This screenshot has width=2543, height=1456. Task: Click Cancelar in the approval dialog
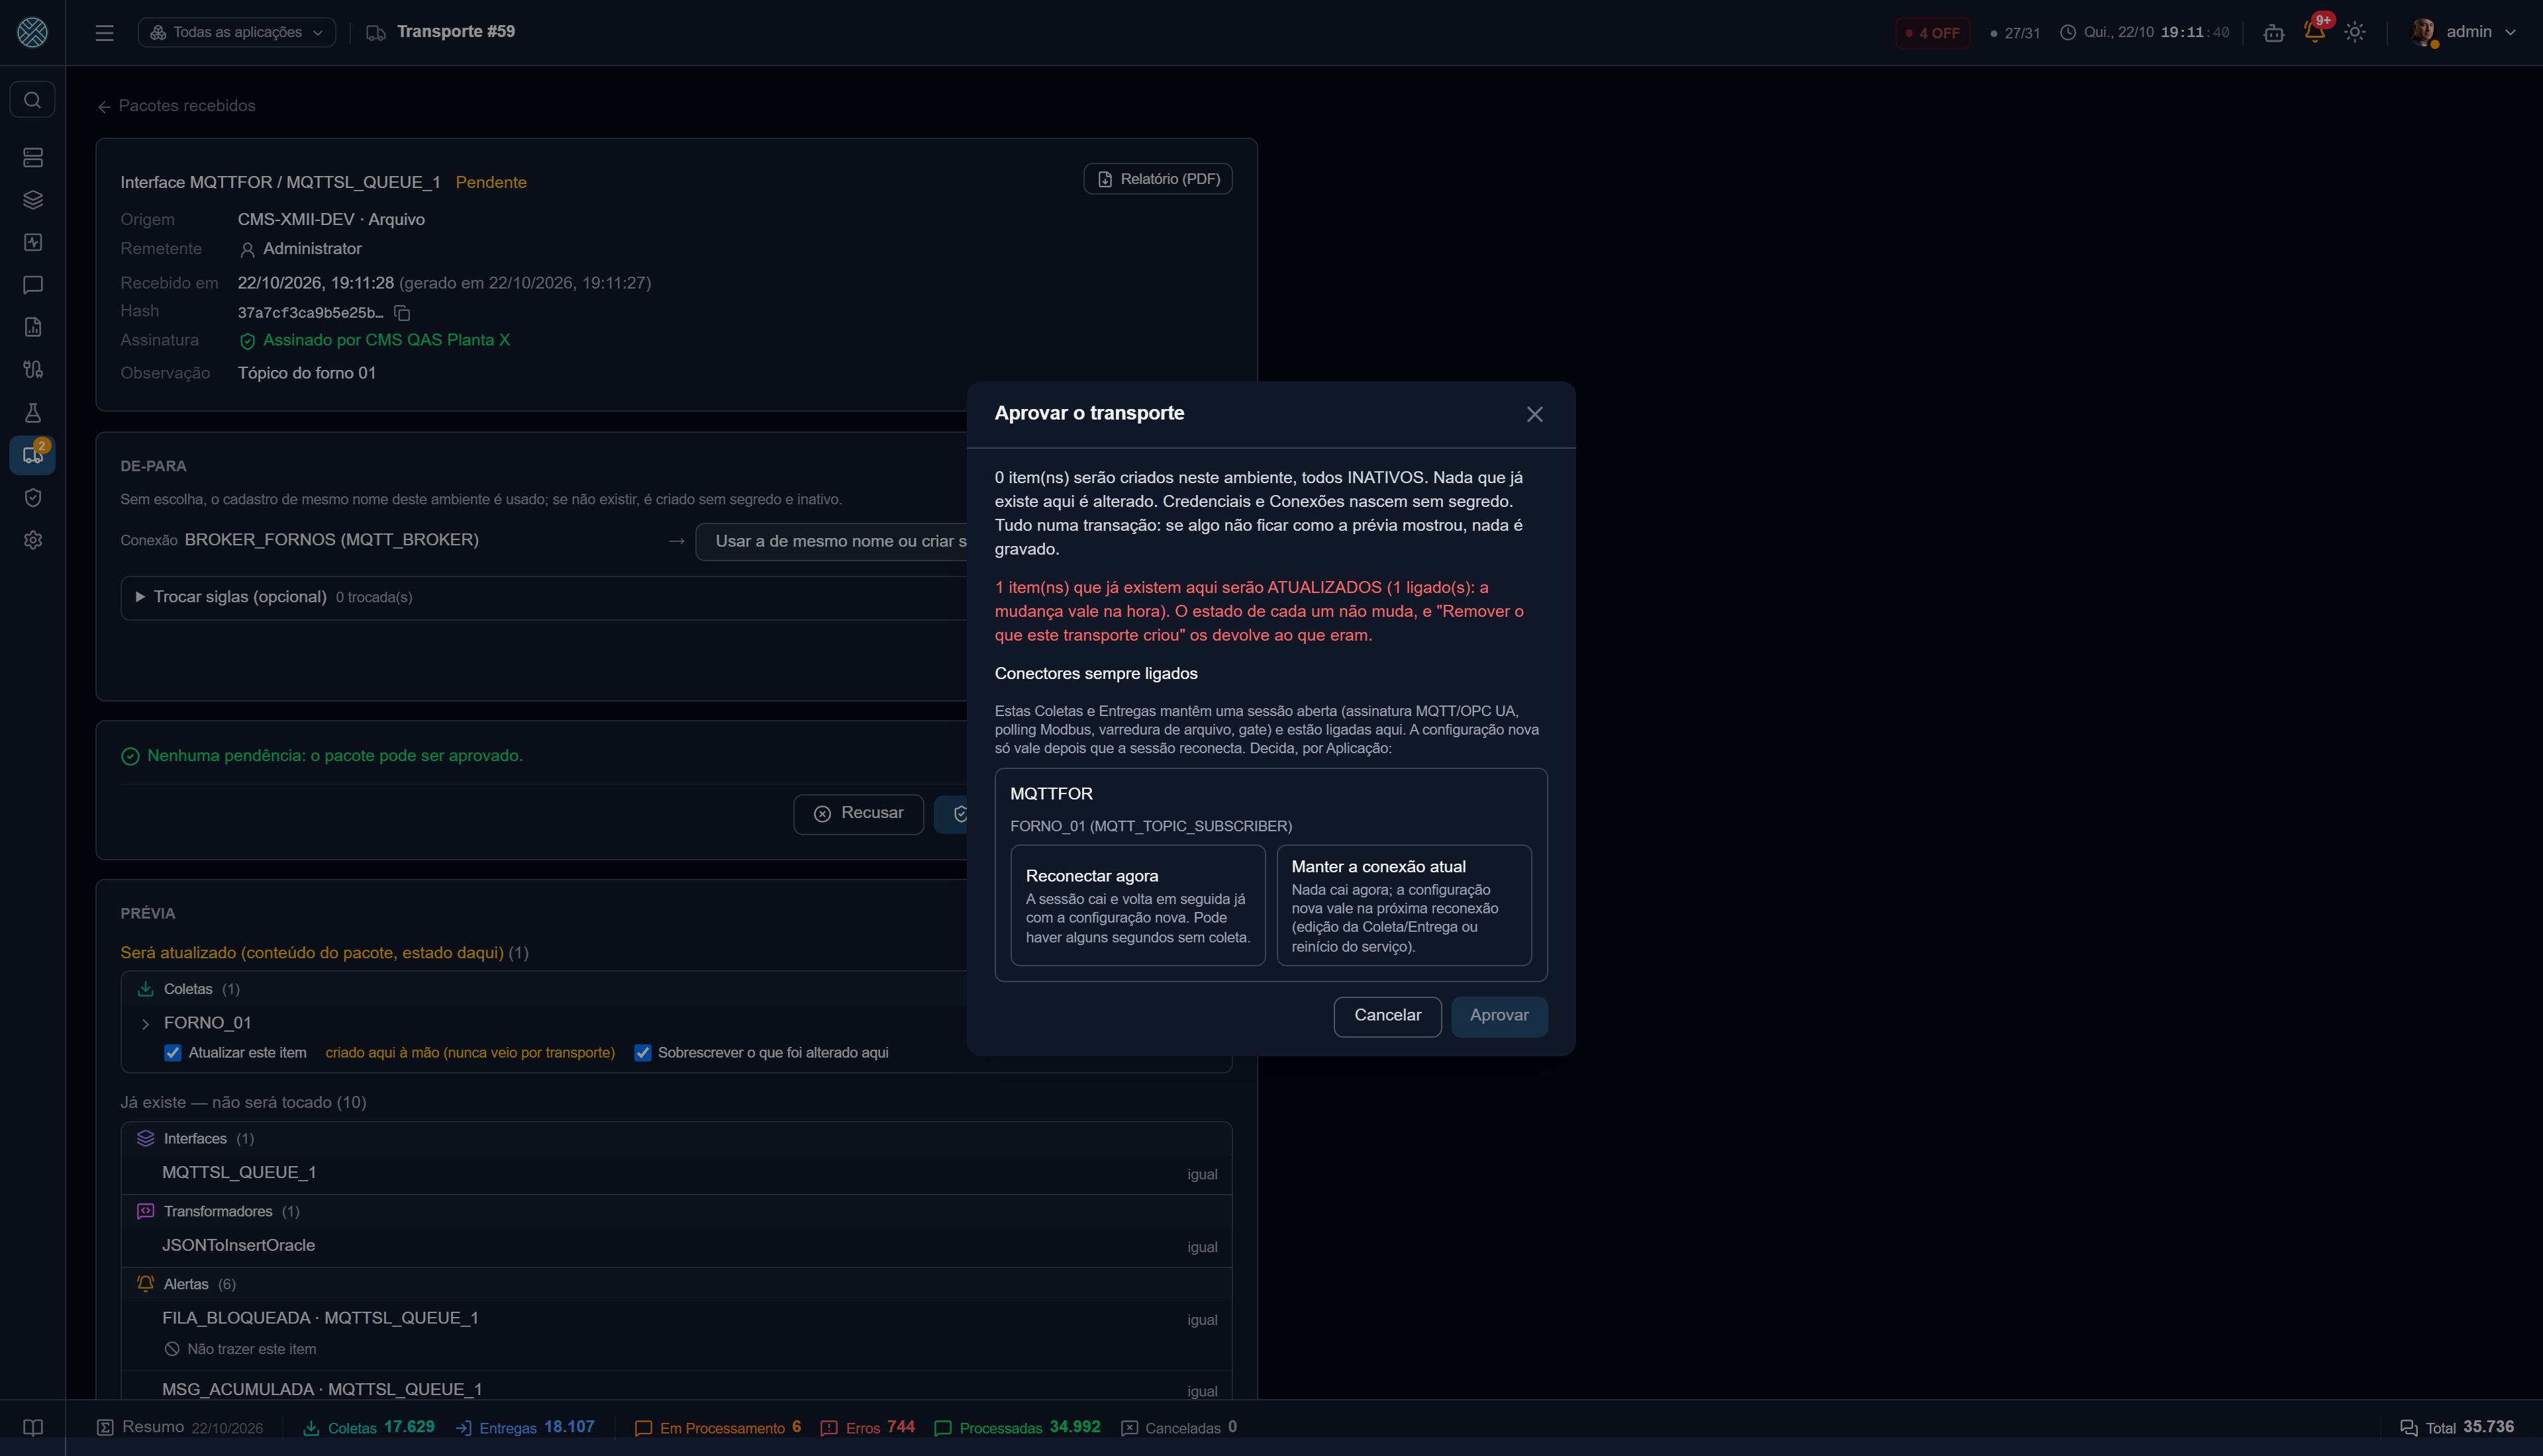click(x=1387, y=1016)
